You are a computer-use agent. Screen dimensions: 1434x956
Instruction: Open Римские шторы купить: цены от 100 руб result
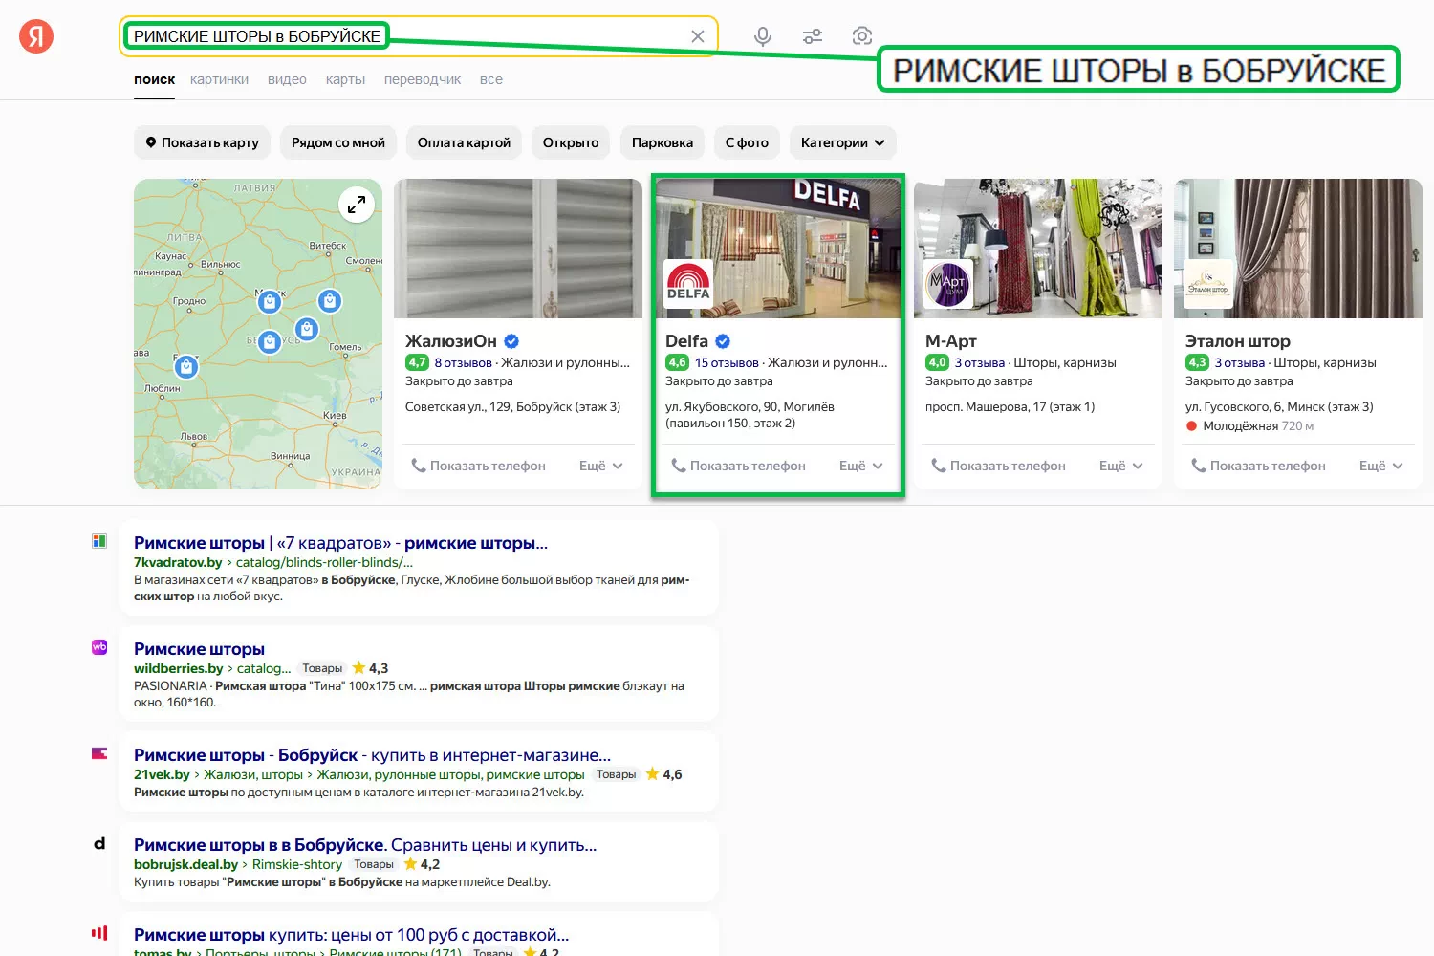tap(351, 935)
